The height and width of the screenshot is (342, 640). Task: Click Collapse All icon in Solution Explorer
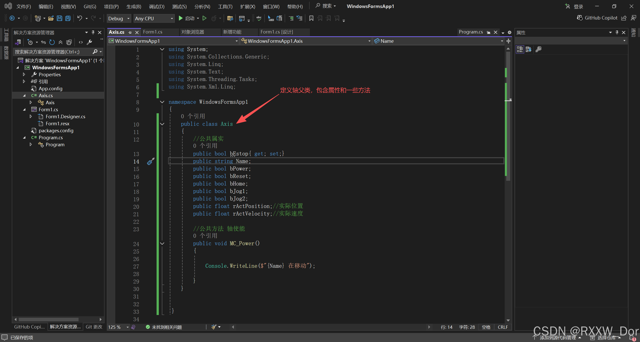click(x=61, y=42)
